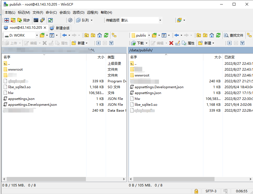The image size is (253, 194).
Task: Go to remote parent directory icon
Action: point(198,35)
